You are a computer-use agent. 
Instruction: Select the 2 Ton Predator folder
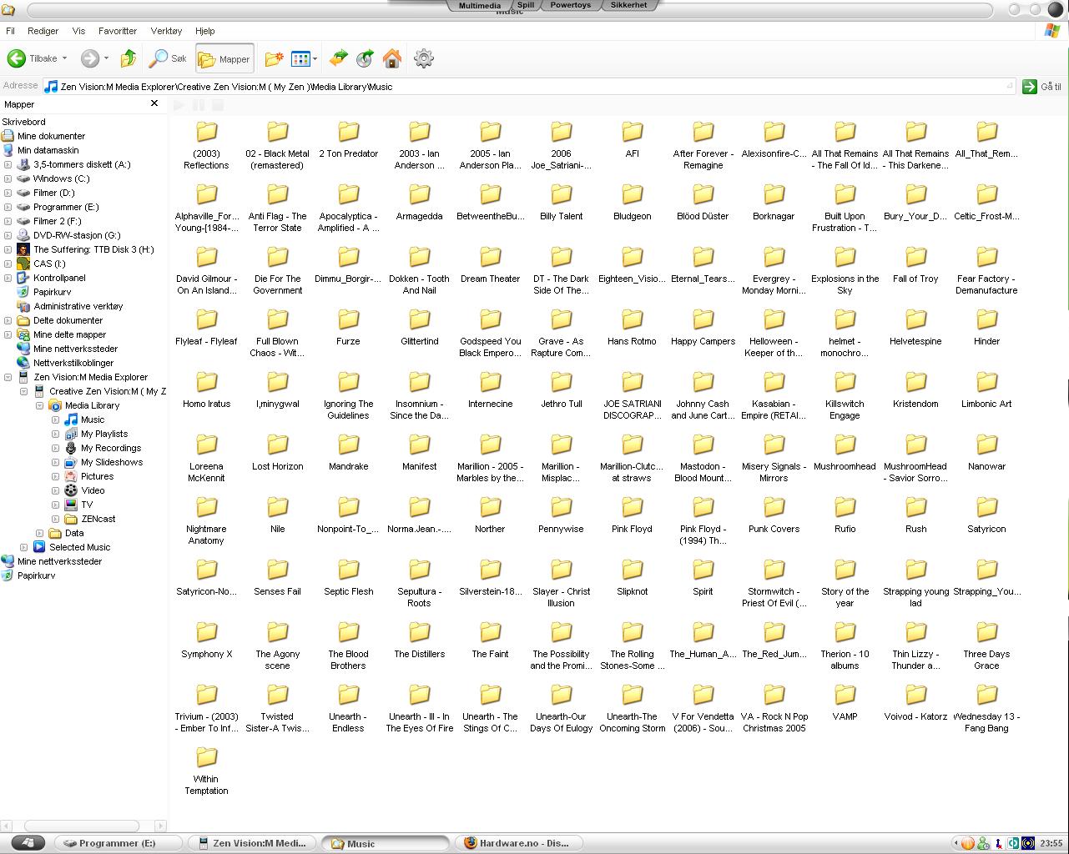pos(348,140)
